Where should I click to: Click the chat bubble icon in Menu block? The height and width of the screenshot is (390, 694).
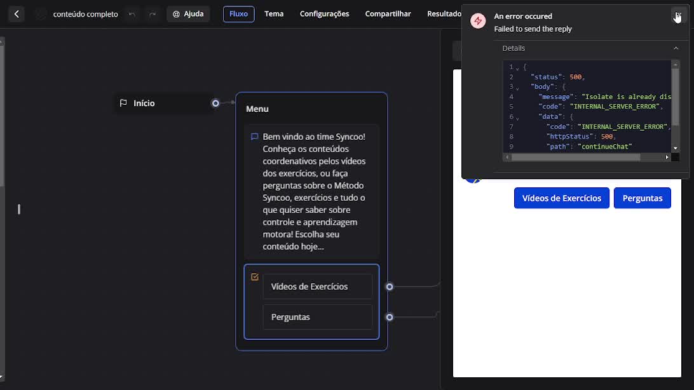tap(254, 137)
